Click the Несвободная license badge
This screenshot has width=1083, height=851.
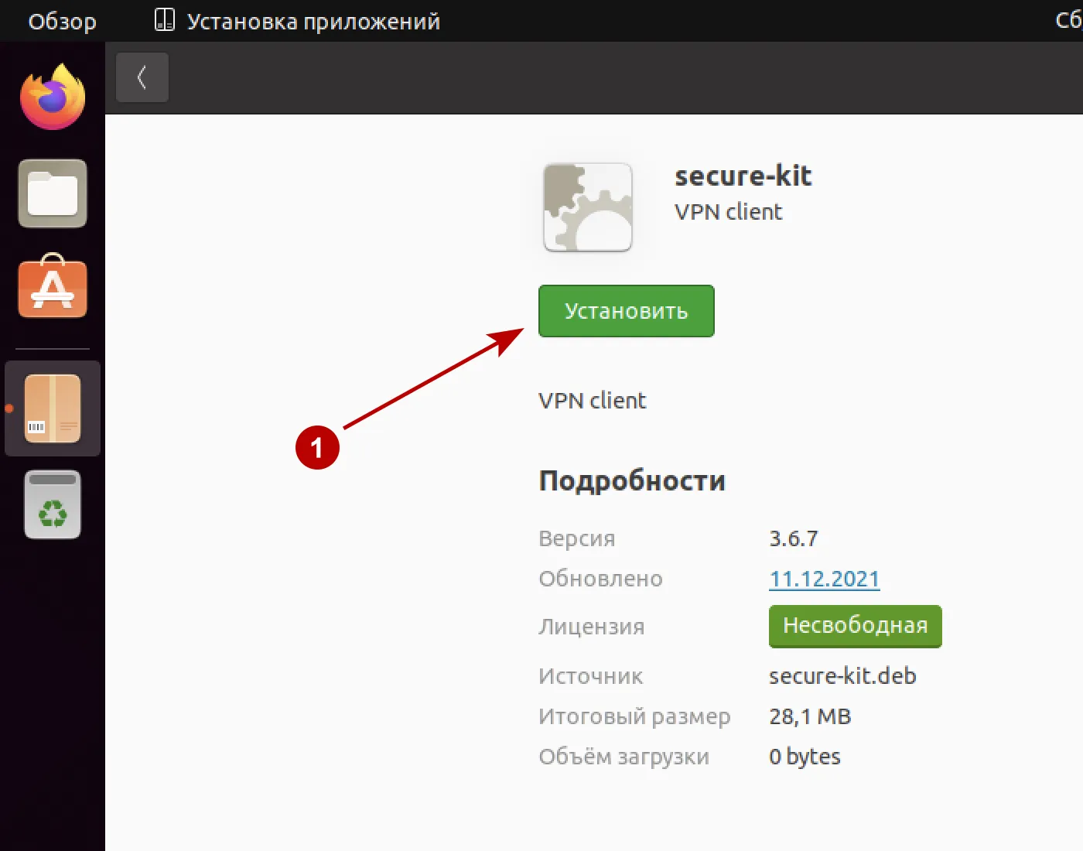(x=855, y=626)
